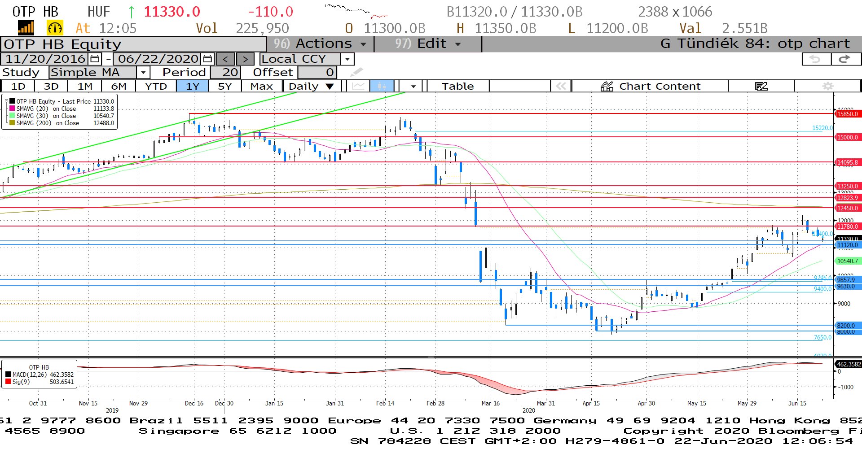Click the G Tündiék 84: otp chart title
The width and height of the screenshot is (862, 466).
click(755, 44)
